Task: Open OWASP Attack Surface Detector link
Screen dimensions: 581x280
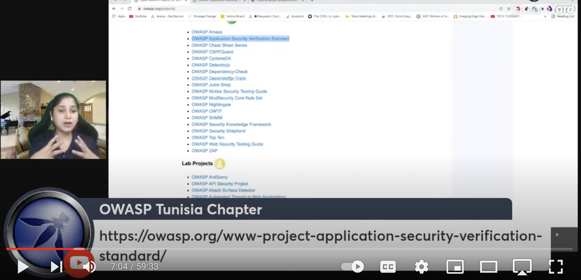Action: pos(223,191)
